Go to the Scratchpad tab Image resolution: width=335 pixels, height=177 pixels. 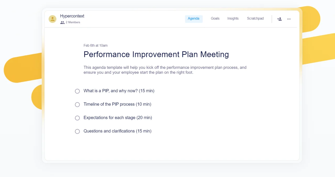(255, 19)
